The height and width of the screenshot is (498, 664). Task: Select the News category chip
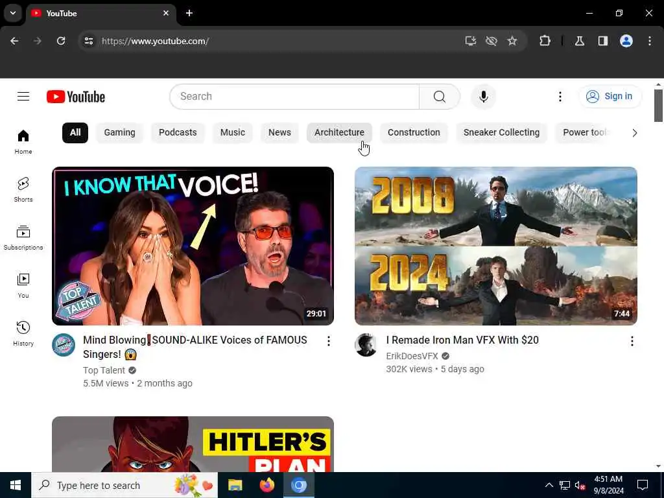(x=279, y=132)
